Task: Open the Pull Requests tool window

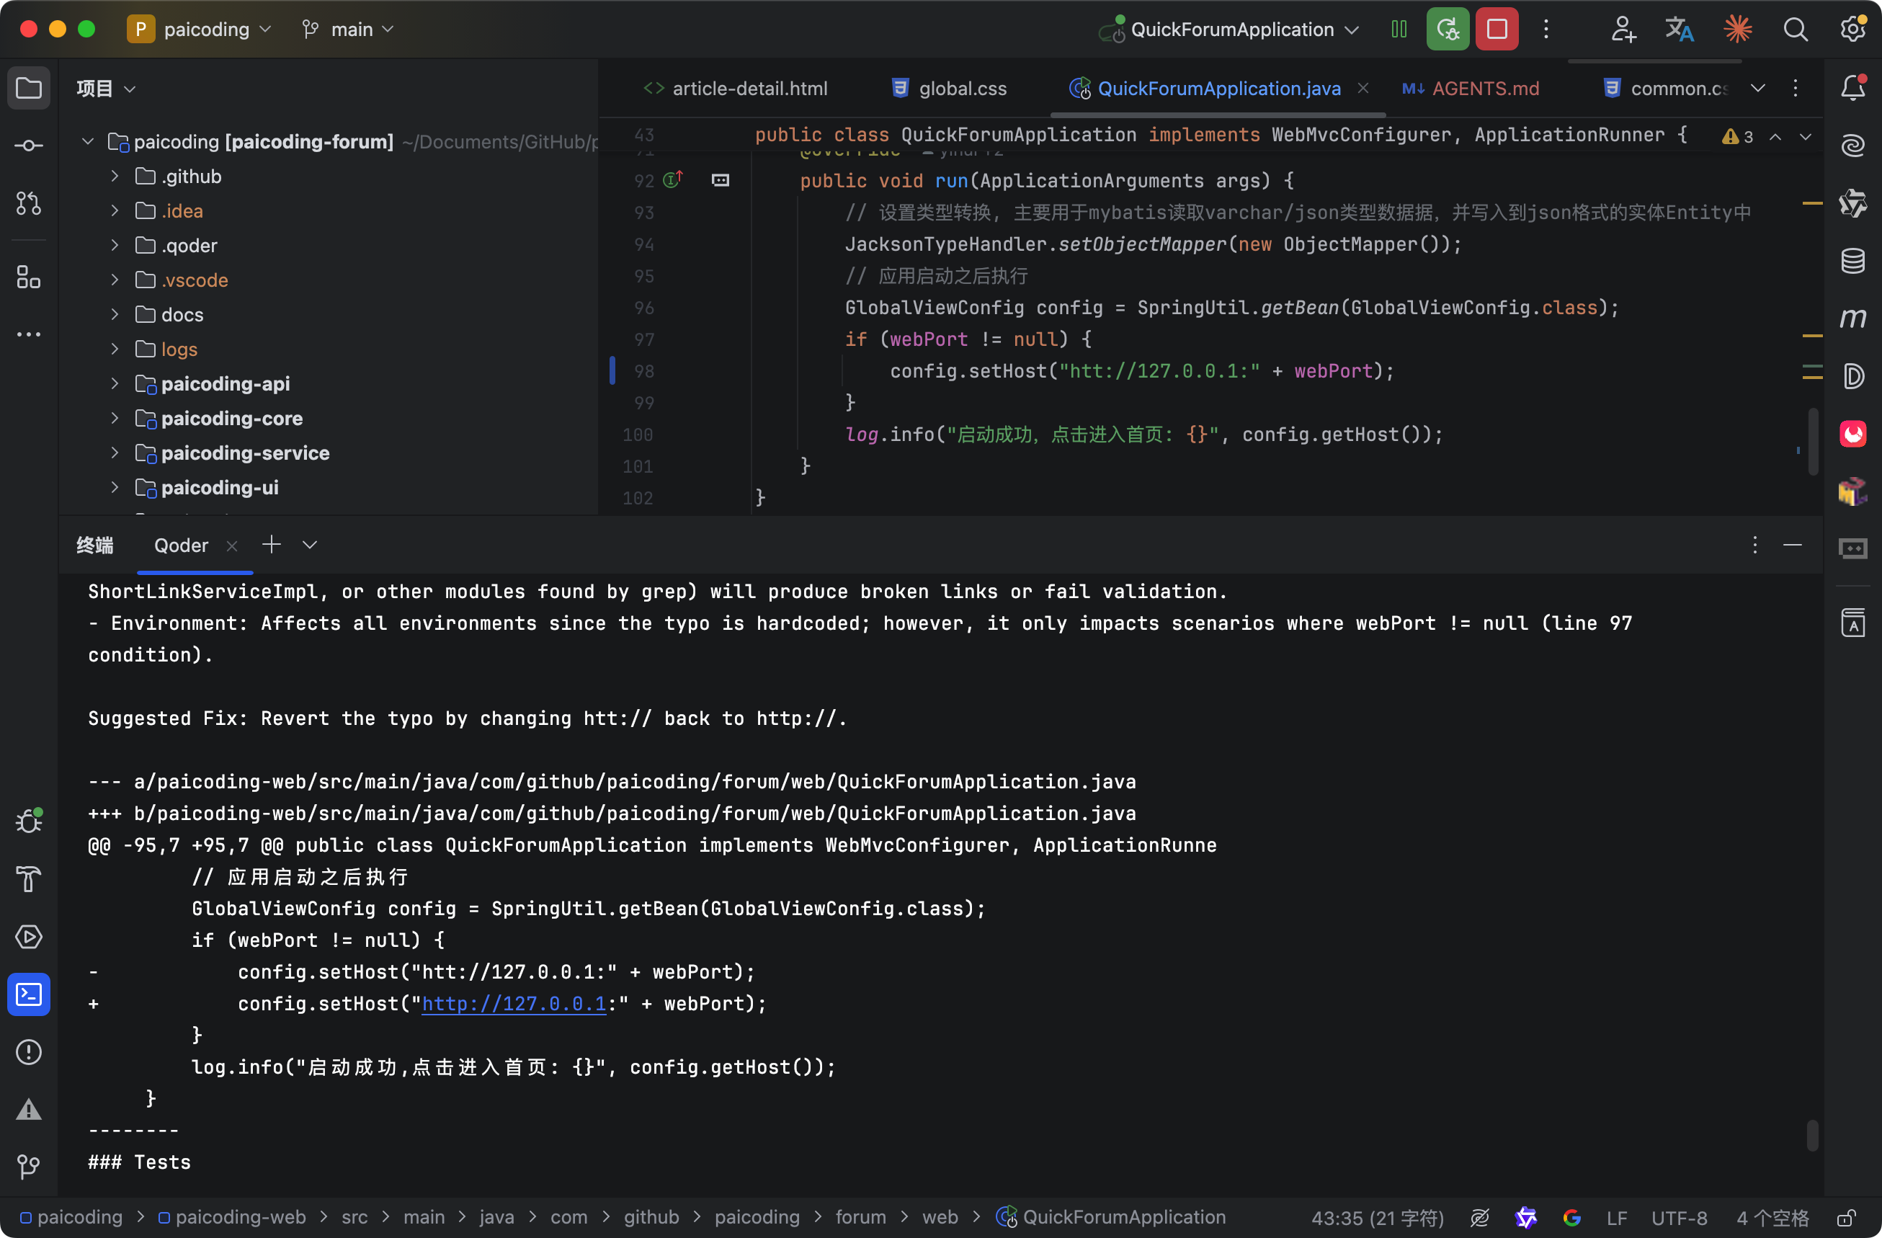Action: pos(29,203)
